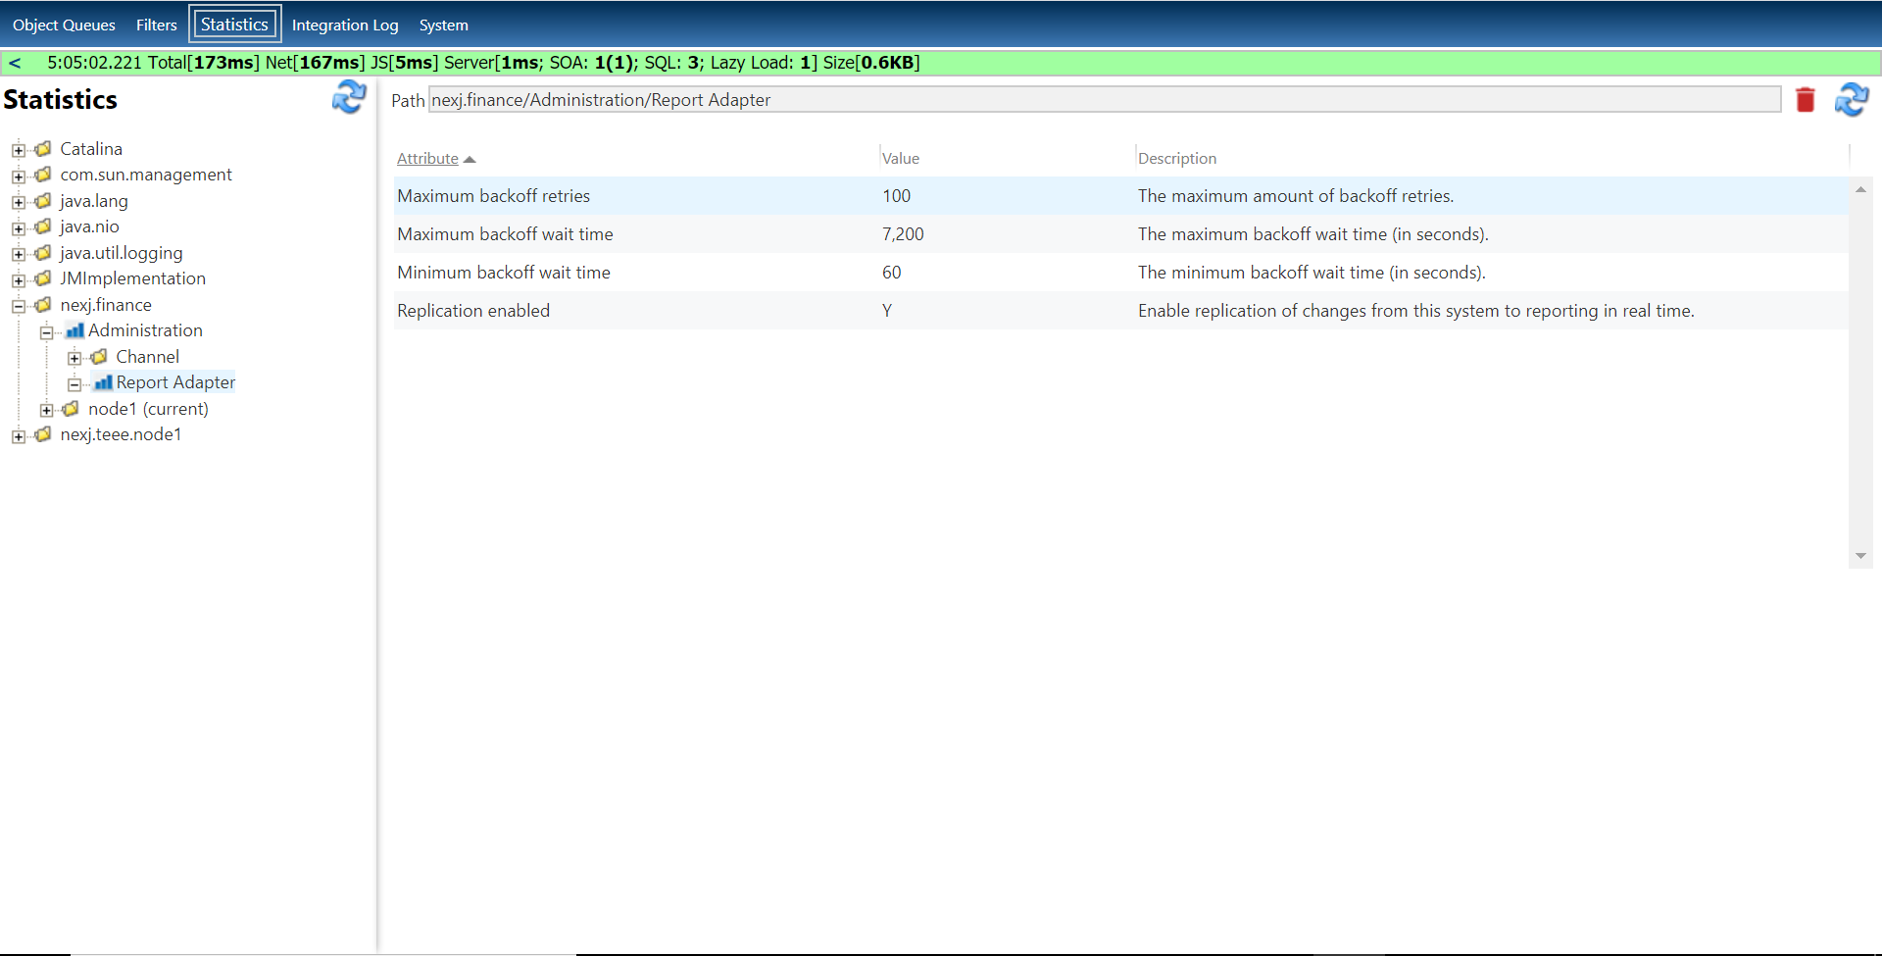Expand the java.lang tree node
Image resolution: width=1882 pixels, height=956 pixels.
[x=18, y=201]
